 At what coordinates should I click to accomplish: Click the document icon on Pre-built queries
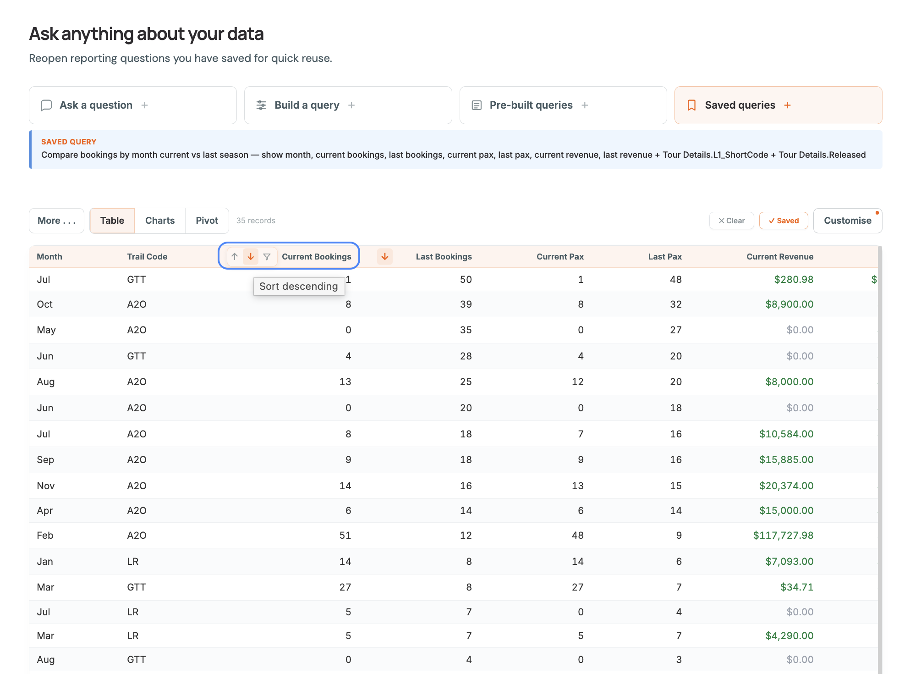pos(477,105)
